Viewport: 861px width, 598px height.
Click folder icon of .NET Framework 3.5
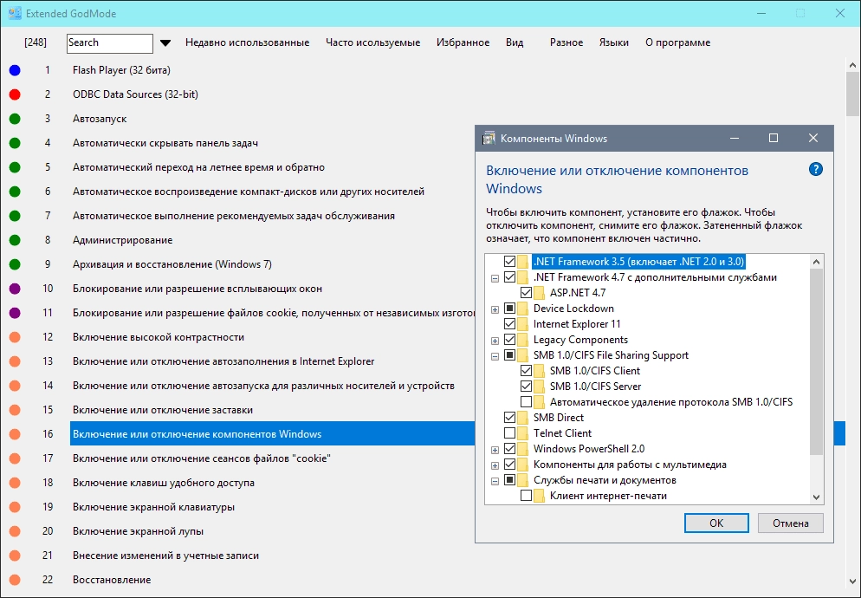click(x=523, y=262)
